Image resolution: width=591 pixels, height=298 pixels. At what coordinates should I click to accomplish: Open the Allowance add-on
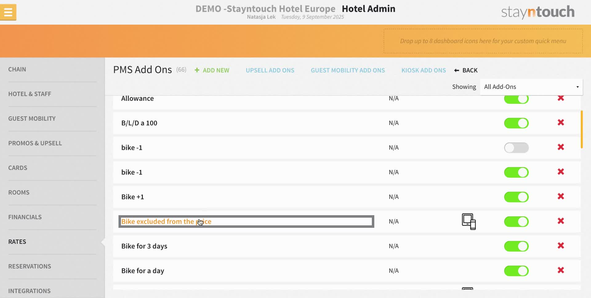(x=138, y=99)
